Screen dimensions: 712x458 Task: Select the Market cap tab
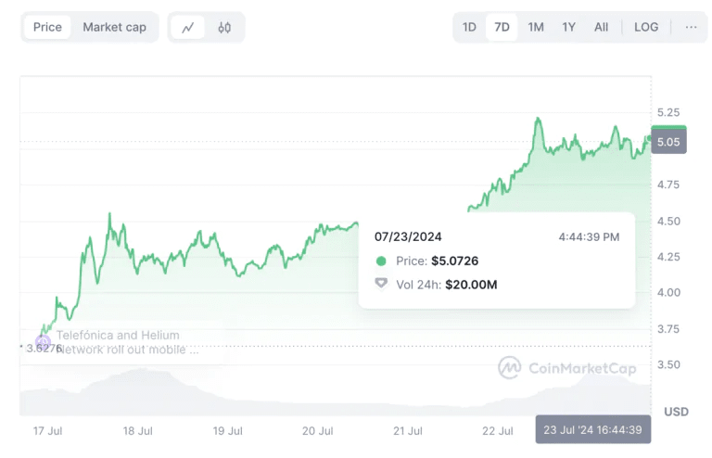[114, 27]
